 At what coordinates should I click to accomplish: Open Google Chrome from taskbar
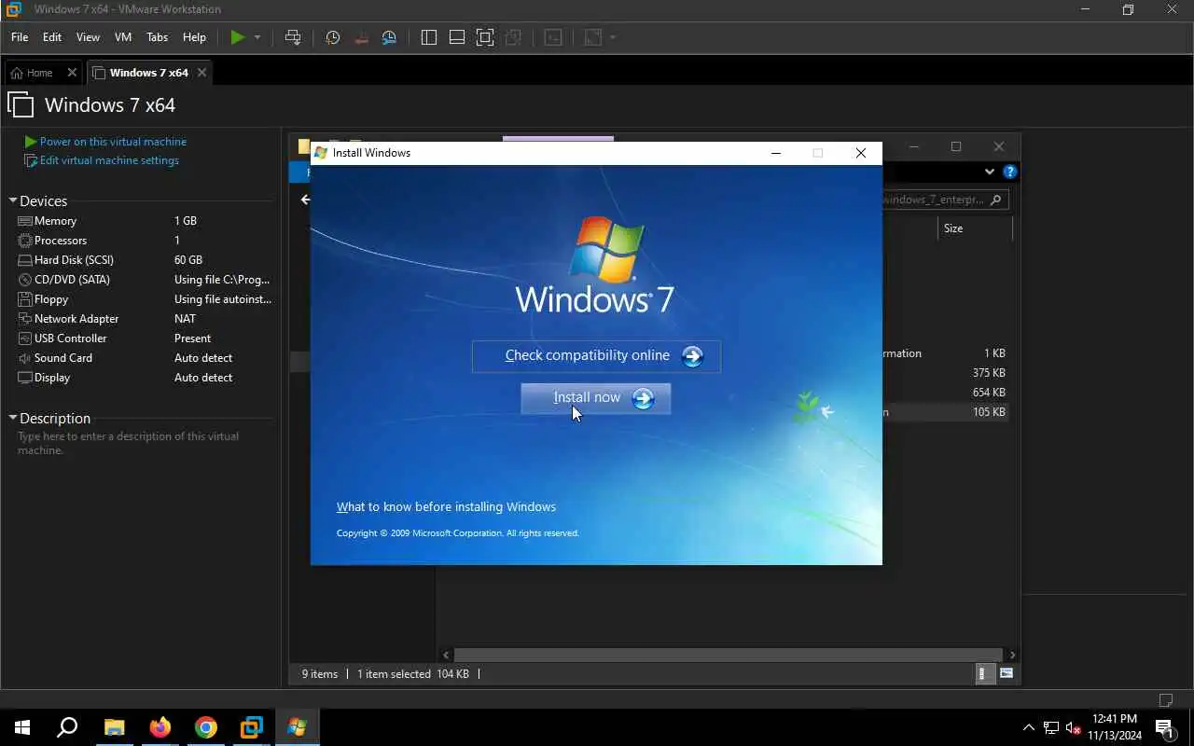[206, 727]
